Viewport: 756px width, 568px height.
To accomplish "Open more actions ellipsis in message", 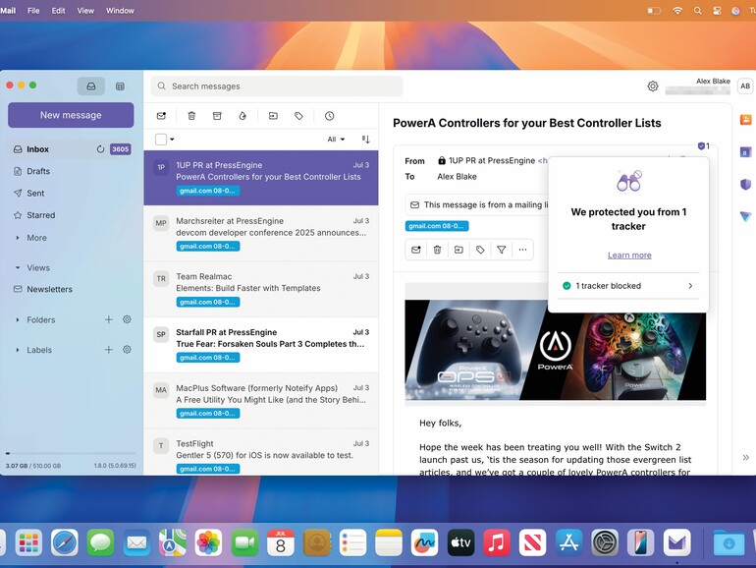I will coord(522,250).
